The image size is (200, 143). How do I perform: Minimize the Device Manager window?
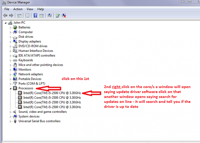pos(183,2)
